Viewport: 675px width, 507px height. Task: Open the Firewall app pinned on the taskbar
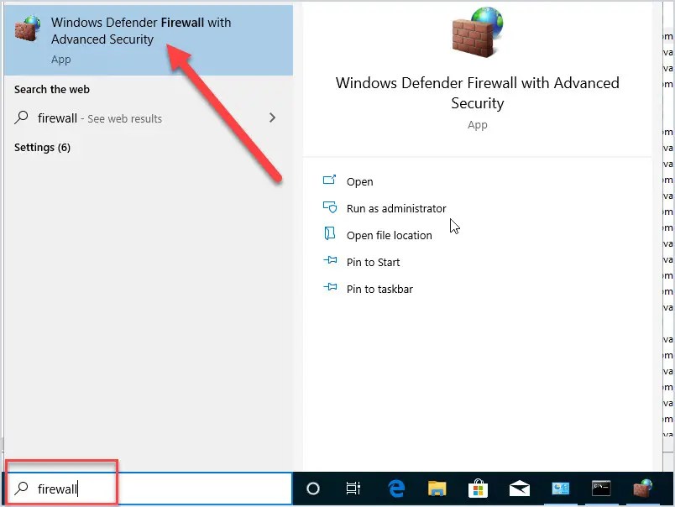(x=642, y=488)
